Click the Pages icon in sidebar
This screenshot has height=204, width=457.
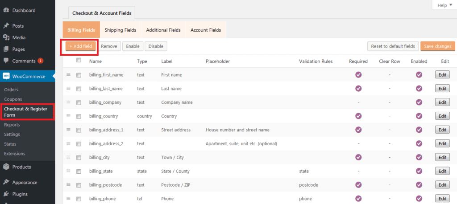(x=6, y=49)
